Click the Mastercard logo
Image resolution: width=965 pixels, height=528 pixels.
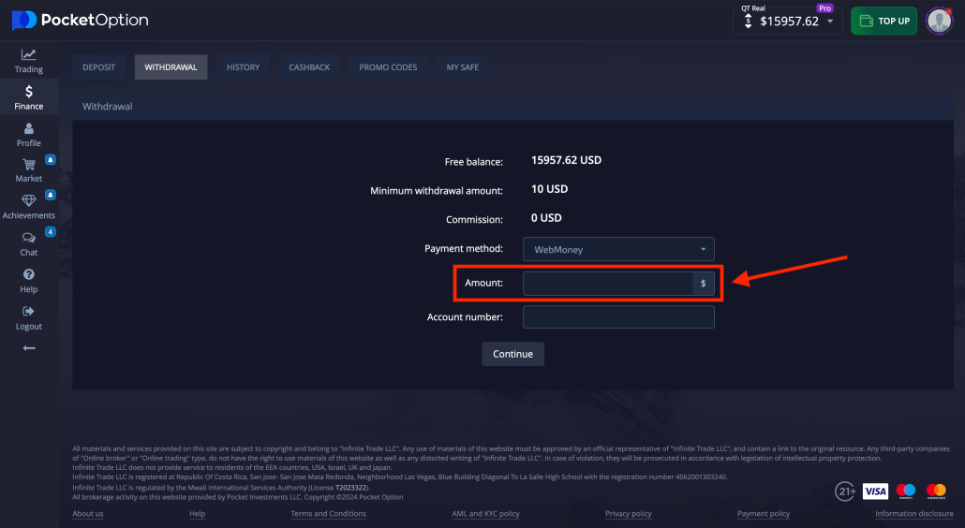tap(936, 491)
